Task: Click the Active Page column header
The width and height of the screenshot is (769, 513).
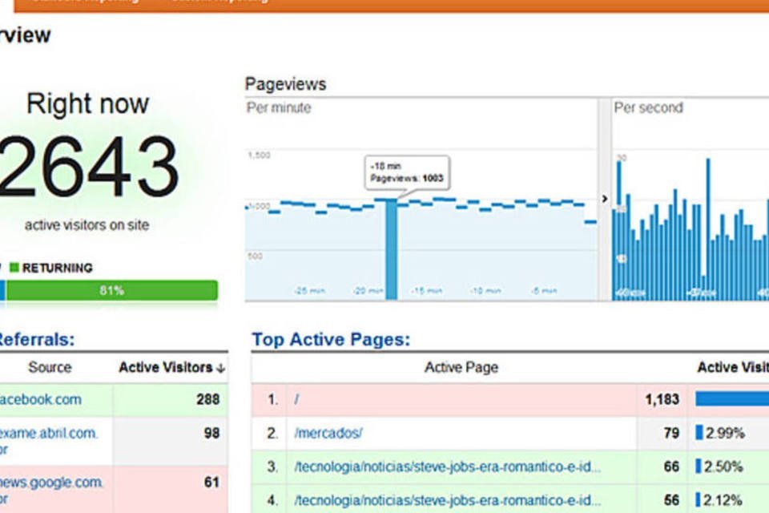Action: [x=461, y=368]
